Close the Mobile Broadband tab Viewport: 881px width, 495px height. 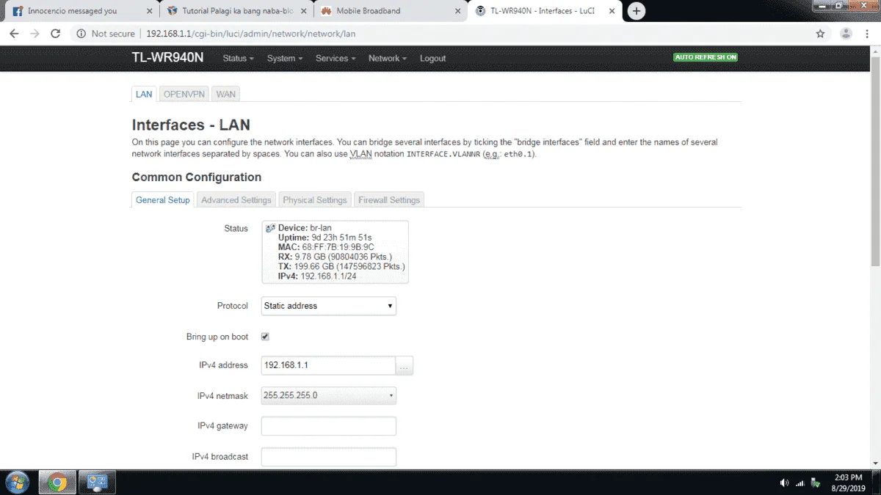coord(458,11)
